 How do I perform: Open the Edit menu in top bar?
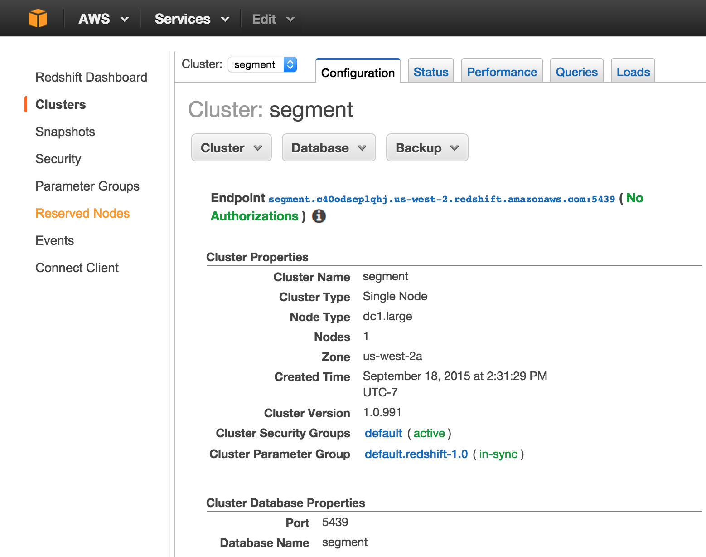[x=273, y=19]
